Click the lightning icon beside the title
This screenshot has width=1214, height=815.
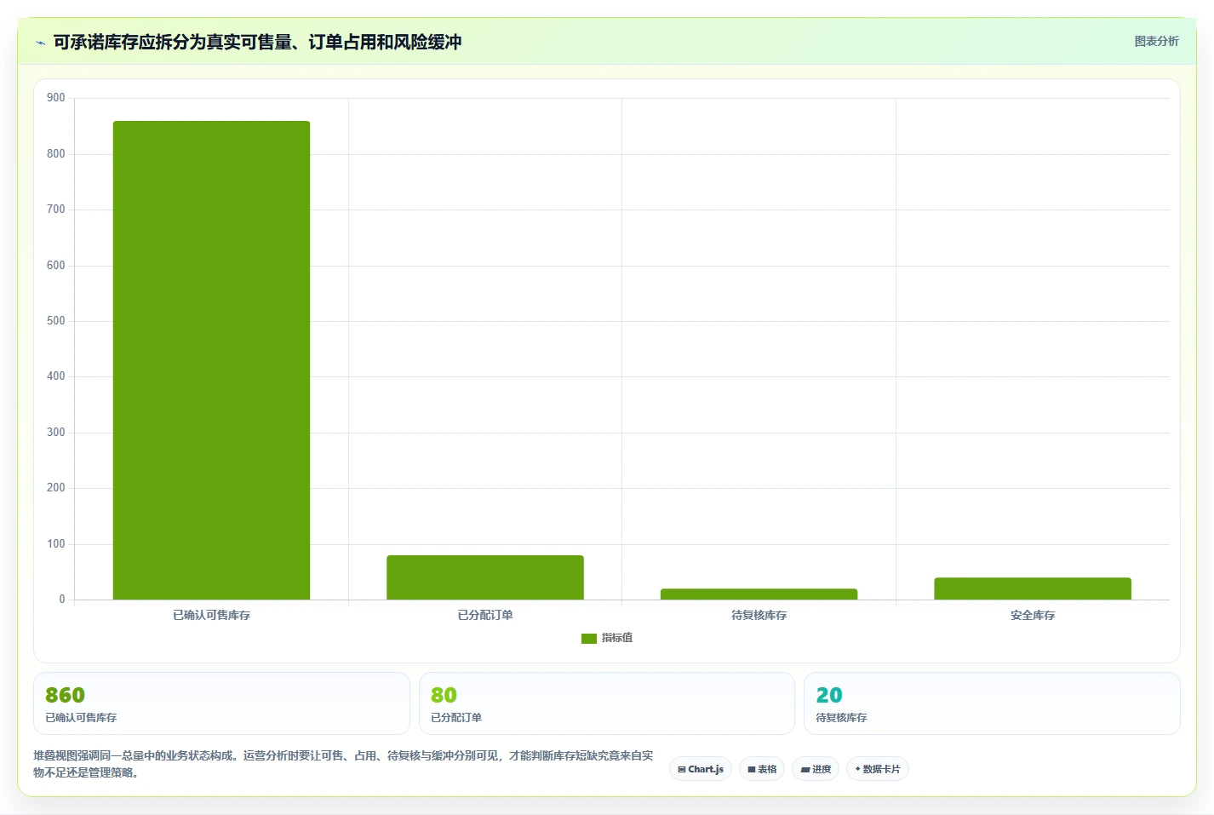(40, 43)
